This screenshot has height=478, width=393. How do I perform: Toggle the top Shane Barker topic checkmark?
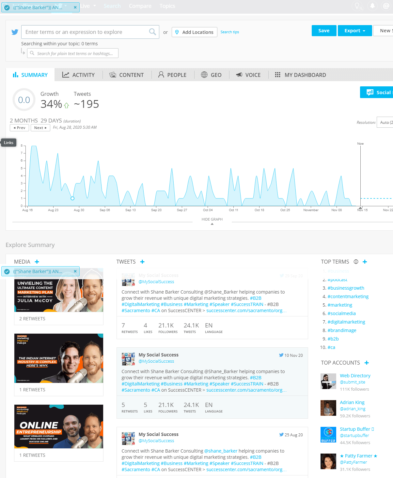pyautogui.click(x=7, y=7)
